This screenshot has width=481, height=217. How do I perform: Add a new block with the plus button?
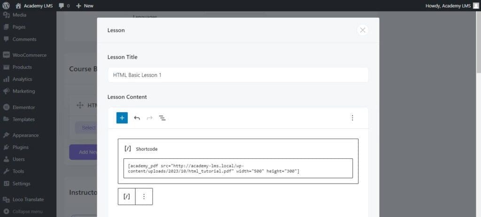click(122, 118)
